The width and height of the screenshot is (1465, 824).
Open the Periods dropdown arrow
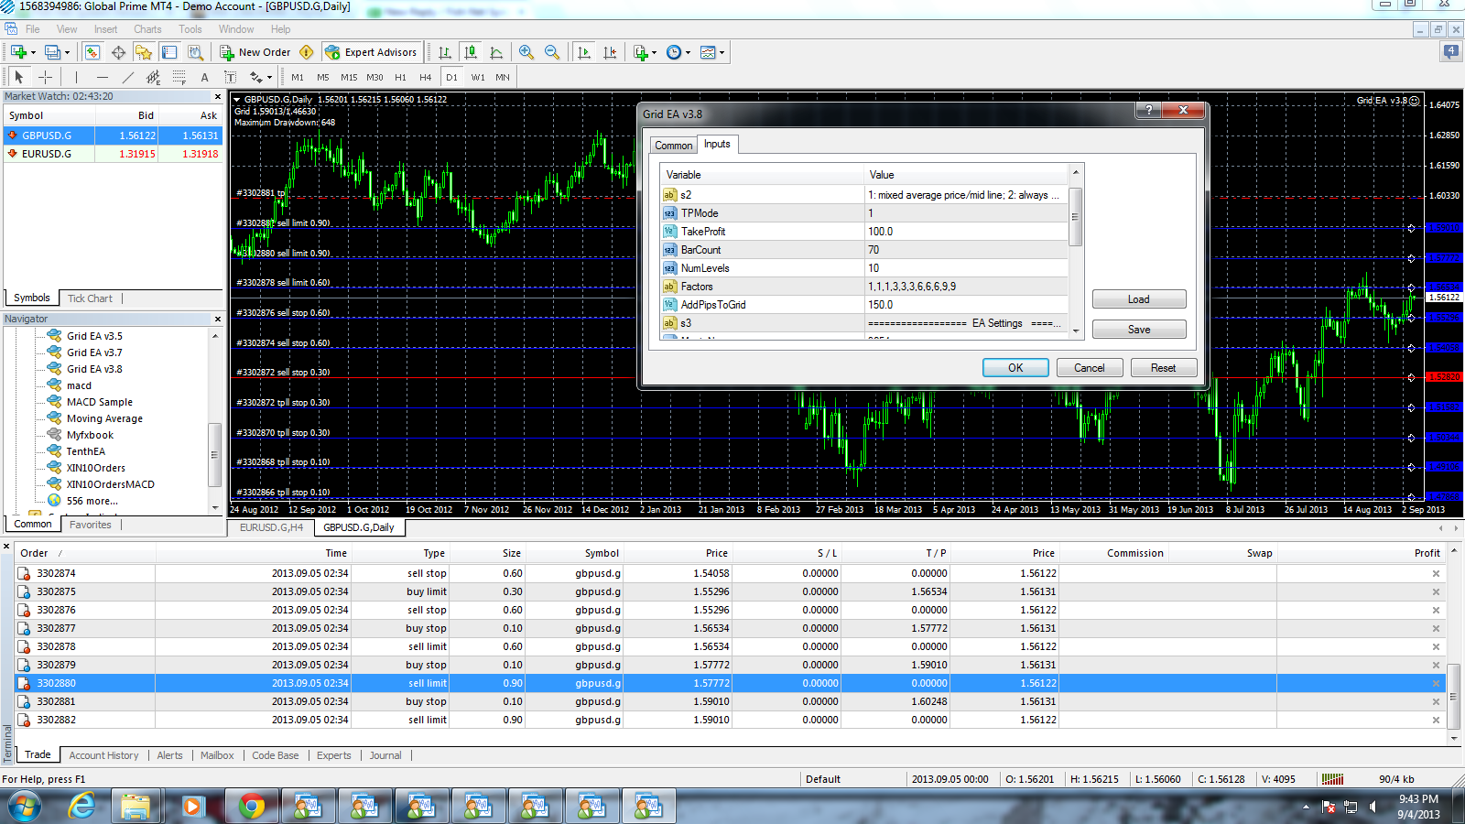pyautogui.click(x=688, y=52)
